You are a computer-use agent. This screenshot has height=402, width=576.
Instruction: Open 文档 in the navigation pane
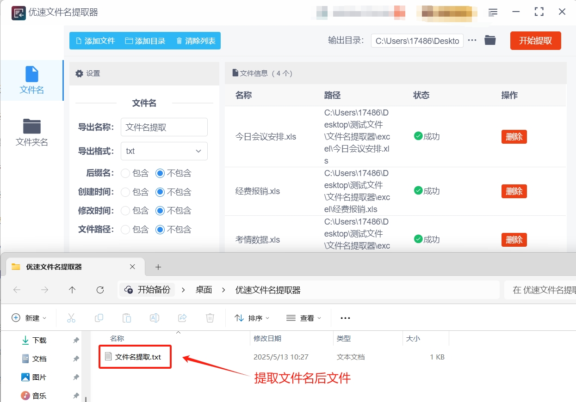(x=39, y=359)
